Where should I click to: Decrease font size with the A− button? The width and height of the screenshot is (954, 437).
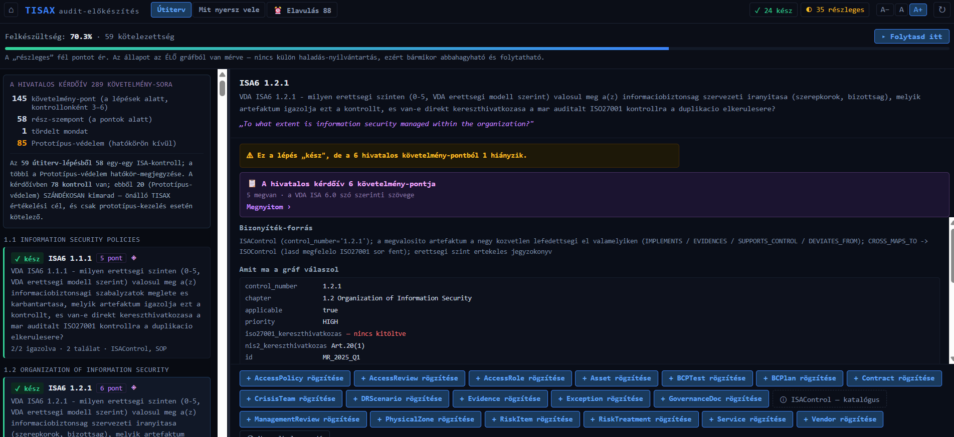885,10
